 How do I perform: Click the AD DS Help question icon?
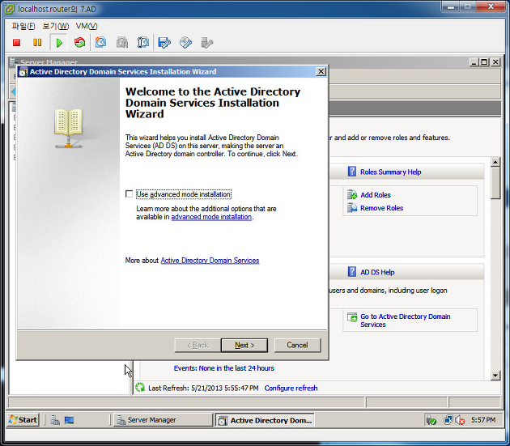[x=352, y=272]
